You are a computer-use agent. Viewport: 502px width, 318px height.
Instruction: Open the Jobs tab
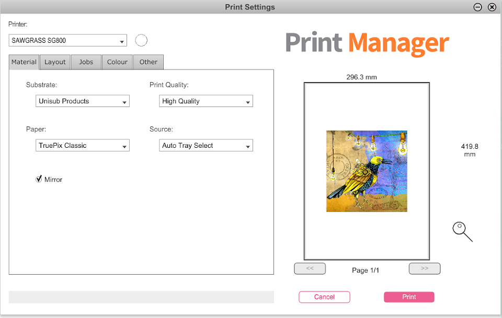click(x=86, y=62)
